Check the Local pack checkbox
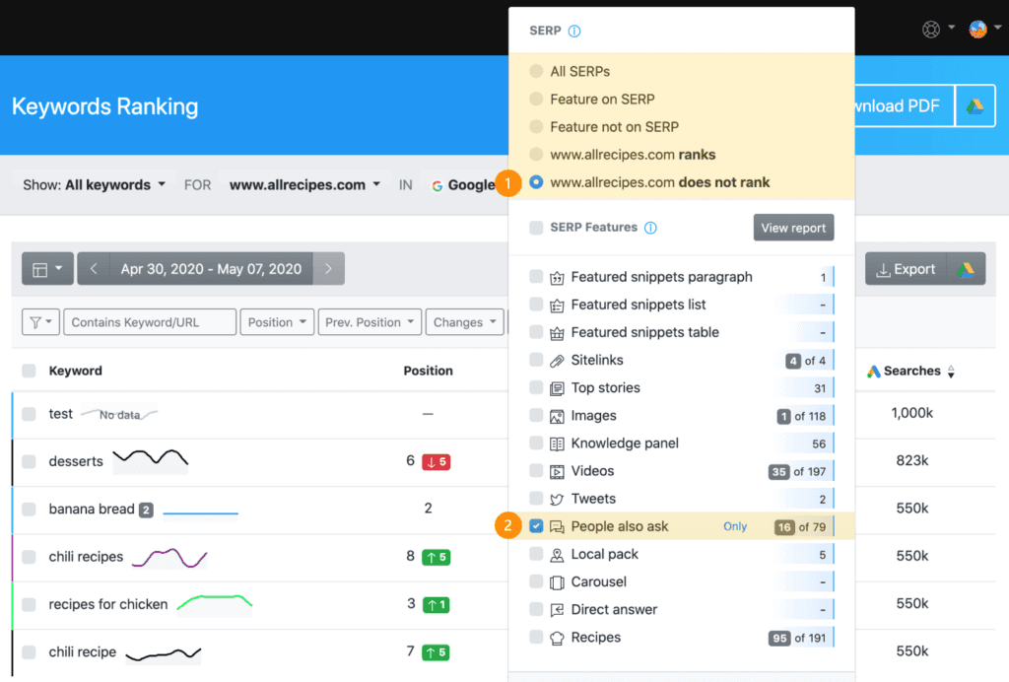Image resolution: width=1009 pixels, height=682 pixels. [536, 553]
